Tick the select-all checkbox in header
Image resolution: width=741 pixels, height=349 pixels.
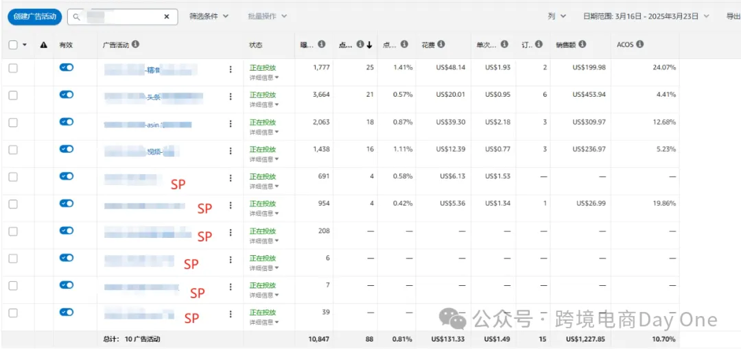coord(13,45)
